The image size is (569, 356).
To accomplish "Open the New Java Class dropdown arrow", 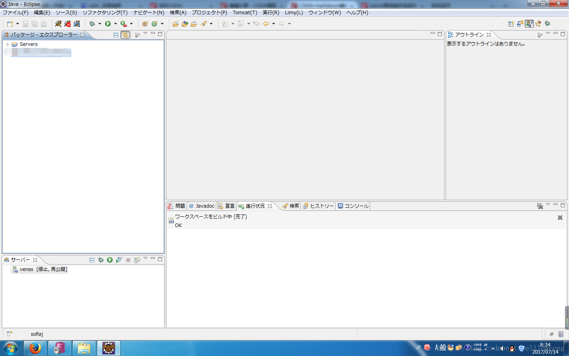I will point(162,24).
